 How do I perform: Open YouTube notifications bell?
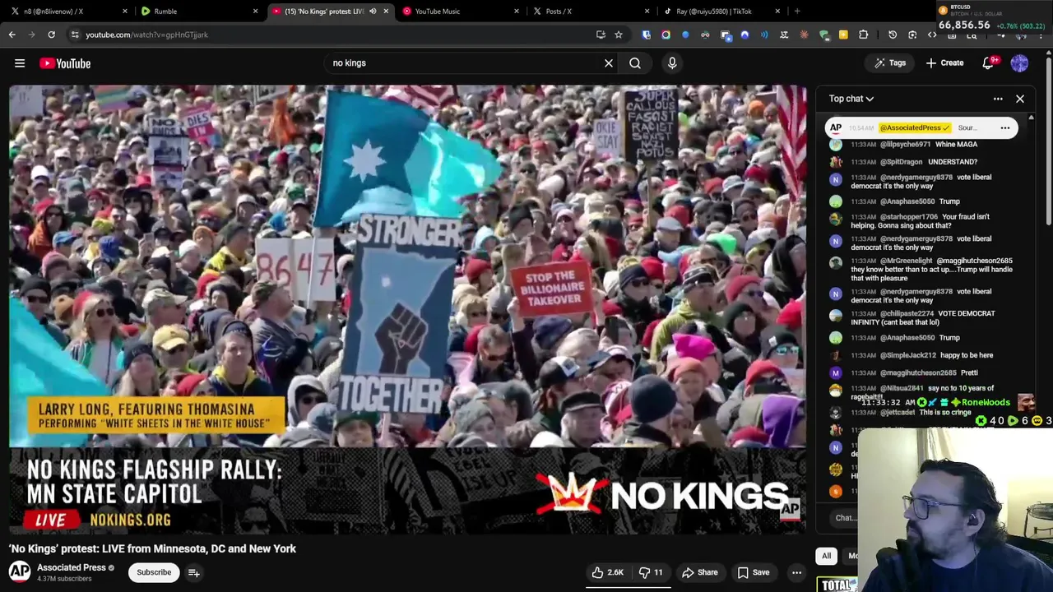point(989,63)
